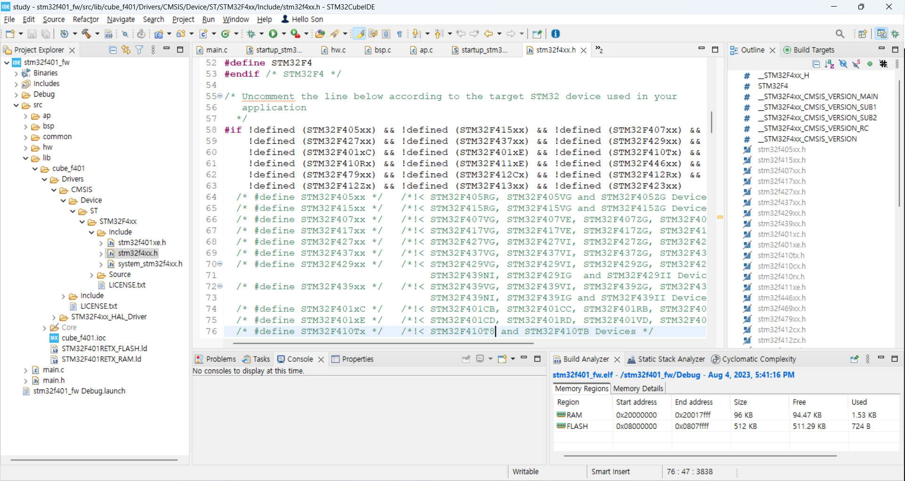Click the FLASH row in Memory Regions
This screenshot has width=905, height=481.
[x=726, y=426]
